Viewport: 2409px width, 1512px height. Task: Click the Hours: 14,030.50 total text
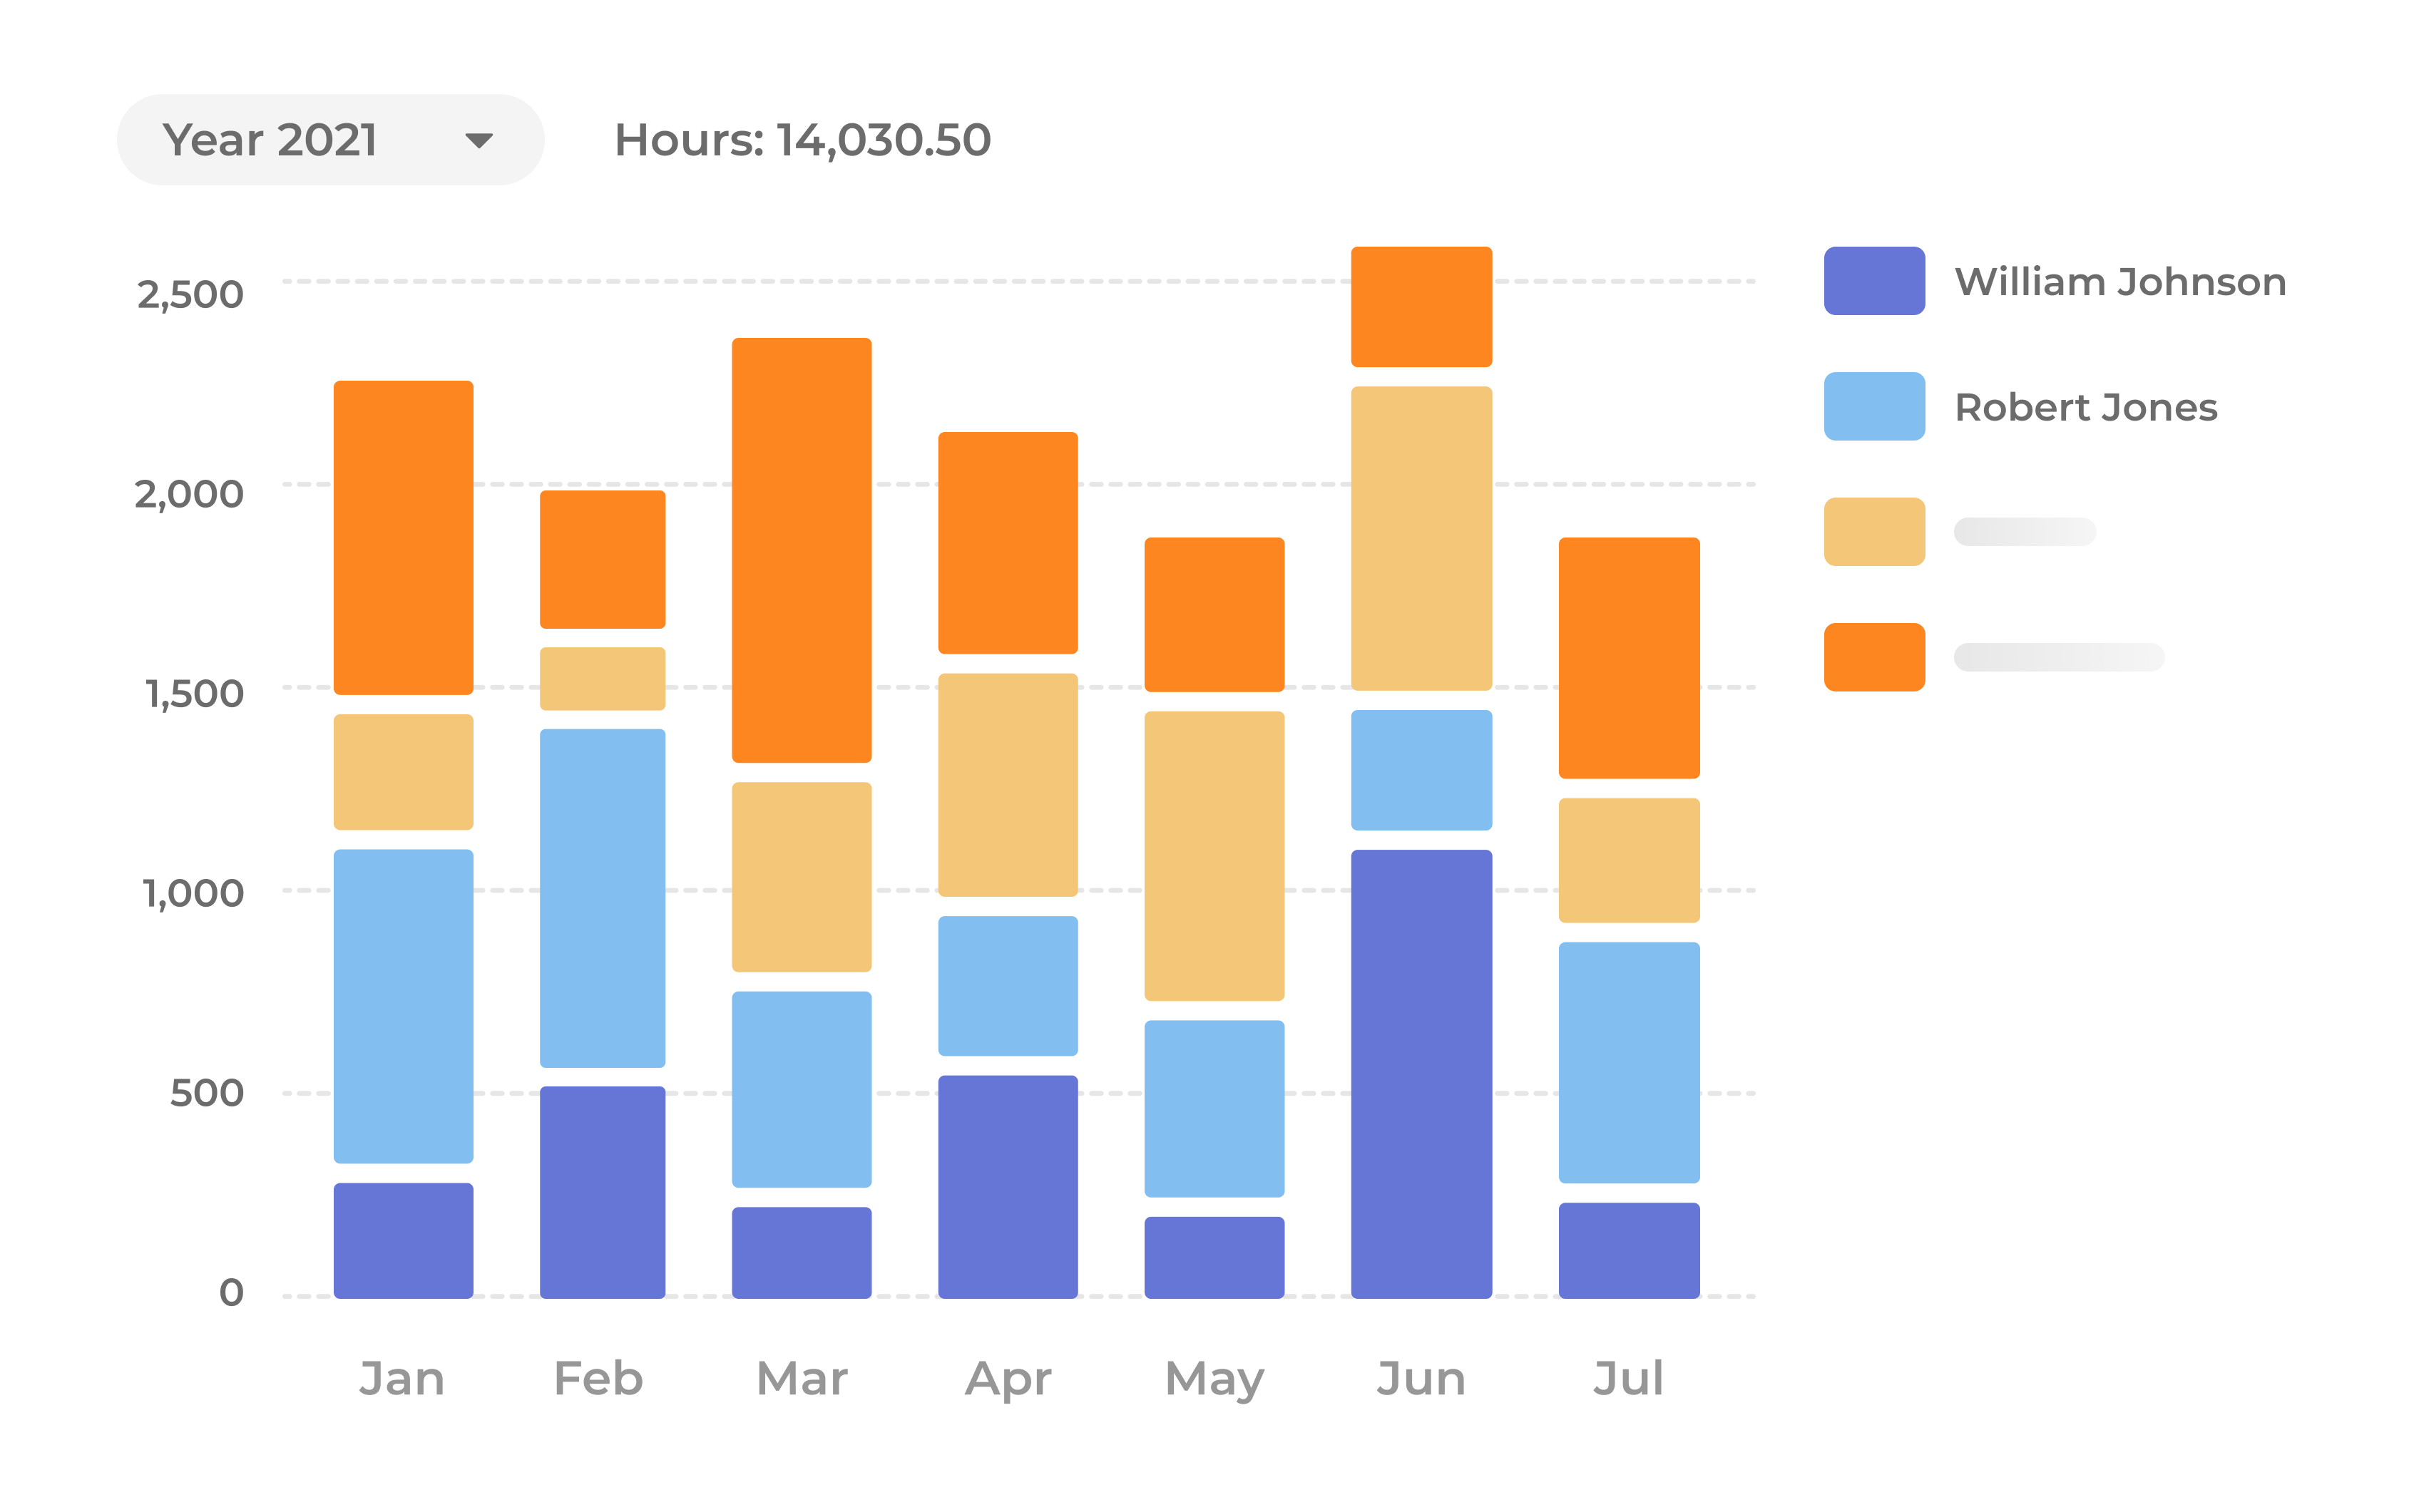click(x=802, y=140)
